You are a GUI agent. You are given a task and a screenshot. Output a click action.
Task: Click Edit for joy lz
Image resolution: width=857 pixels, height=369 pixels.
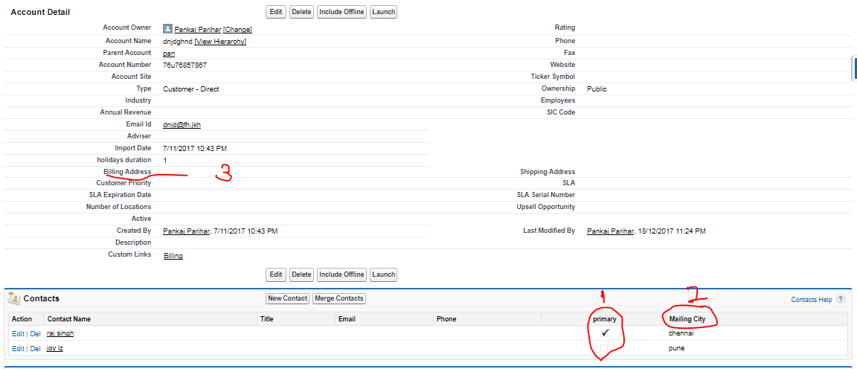tap(18, 349)
